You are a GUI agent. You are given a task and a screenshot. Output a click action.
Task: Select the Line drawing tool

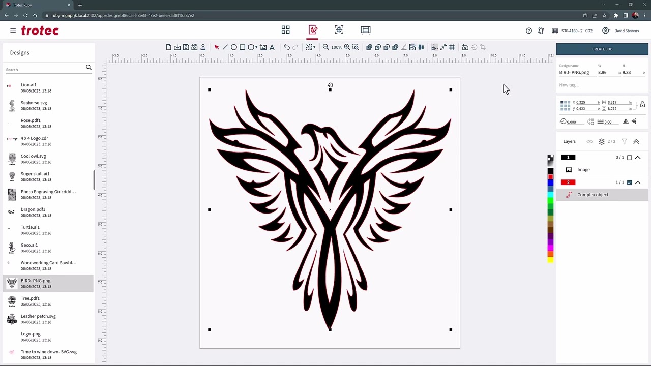pyautogui.click(x=225, y=47)
